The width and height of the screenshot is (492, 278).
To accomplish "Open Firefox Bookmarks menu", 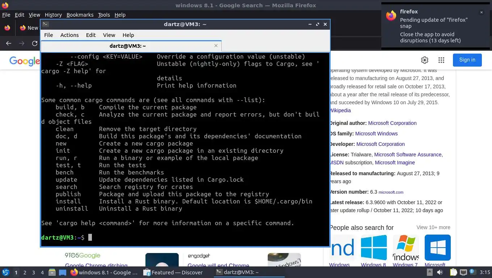I will point(80,15).
